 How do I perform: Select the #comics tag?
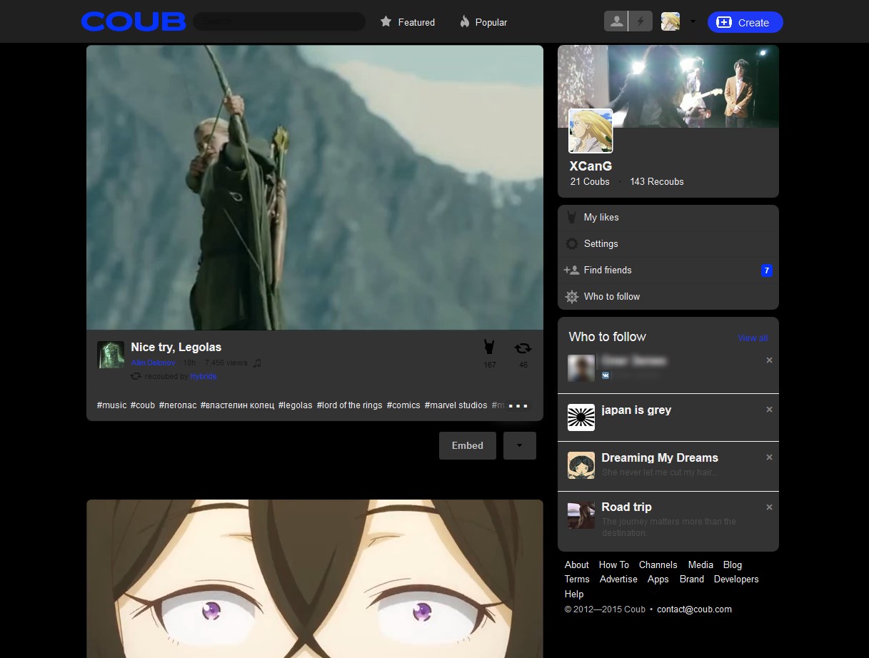tap(403, 405)
